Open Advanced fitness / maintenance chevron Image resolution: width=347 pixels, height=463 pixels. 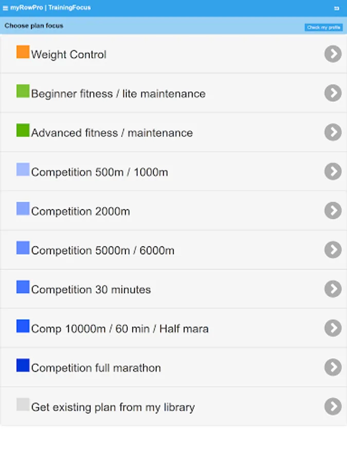coord(333,132)
